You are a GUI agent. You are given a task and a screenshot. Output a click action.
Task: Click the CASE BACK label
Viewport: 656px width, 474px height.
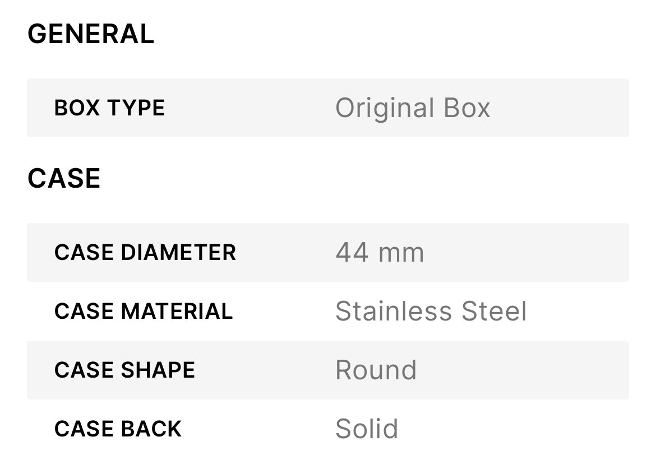coord(118,429)
